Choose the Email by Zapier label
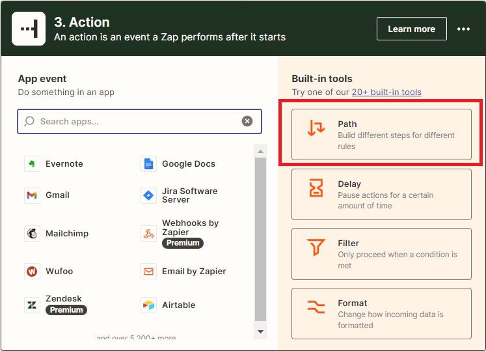 pyautogui.click(x=194, y=272)
